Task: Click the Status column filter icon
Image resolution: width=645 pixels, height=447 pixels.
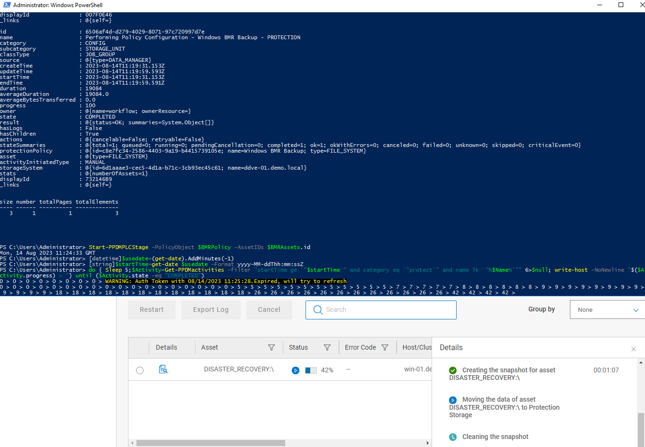Action: click(327, 347)
